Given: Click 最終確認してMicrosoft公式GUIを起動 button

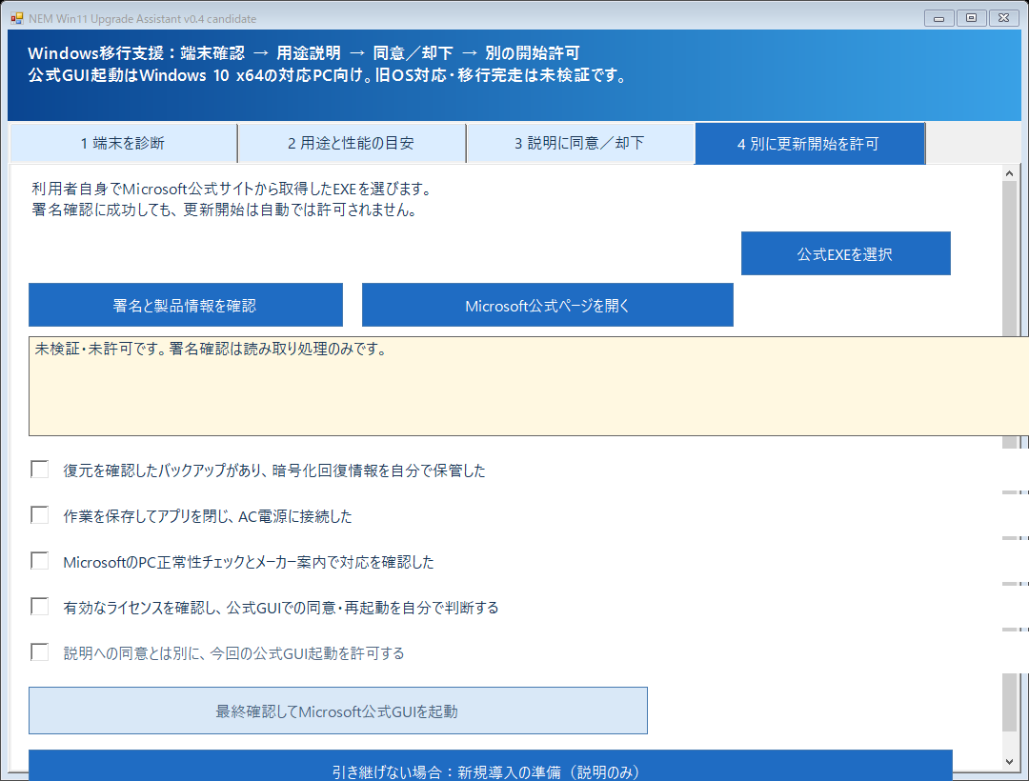Looking at the screenshot, I should tap(337, 711).
